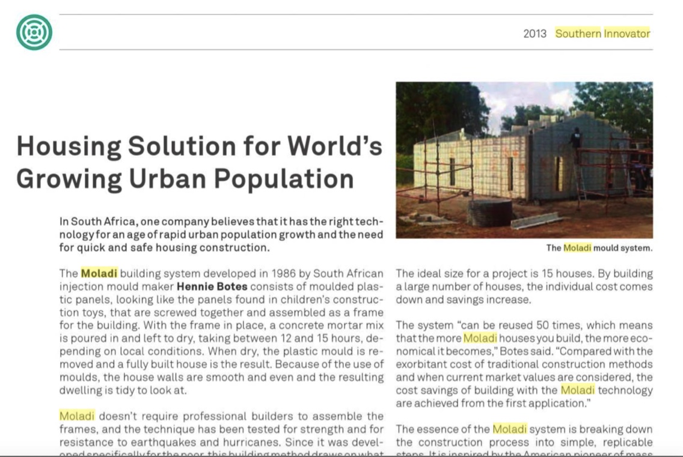Click the "Housing Solution for World's" headline
683x457 pixels.
click(199, 146)
